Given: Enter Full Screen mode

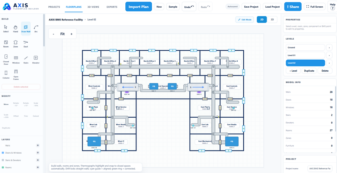Looking at the screenshot, I should [315, 7].
